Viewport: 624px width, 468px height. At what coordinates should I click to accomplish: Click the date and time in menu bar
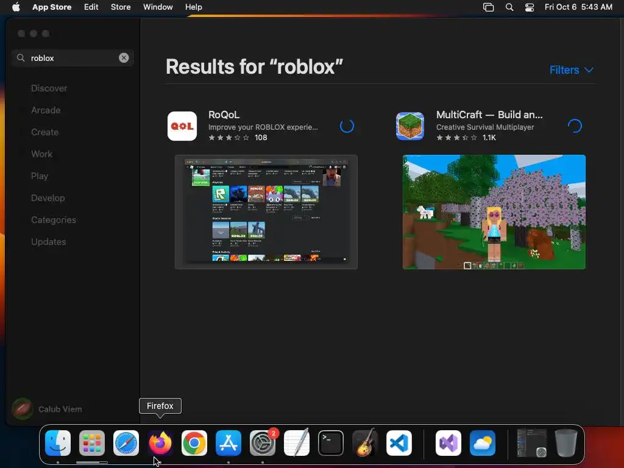pos(578,7)
